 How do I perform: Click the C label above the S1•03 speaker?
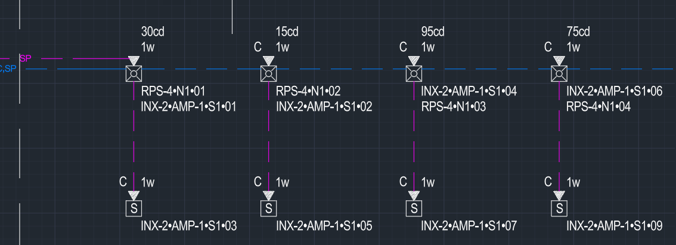pyautogui.click(x=123, y=182)
